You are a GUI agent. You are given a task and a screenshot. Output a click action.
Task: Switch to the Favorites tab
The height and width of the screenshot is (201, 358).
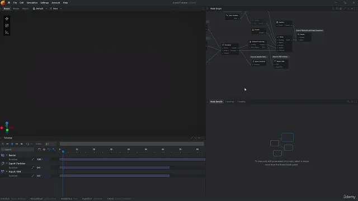(230, 102)
